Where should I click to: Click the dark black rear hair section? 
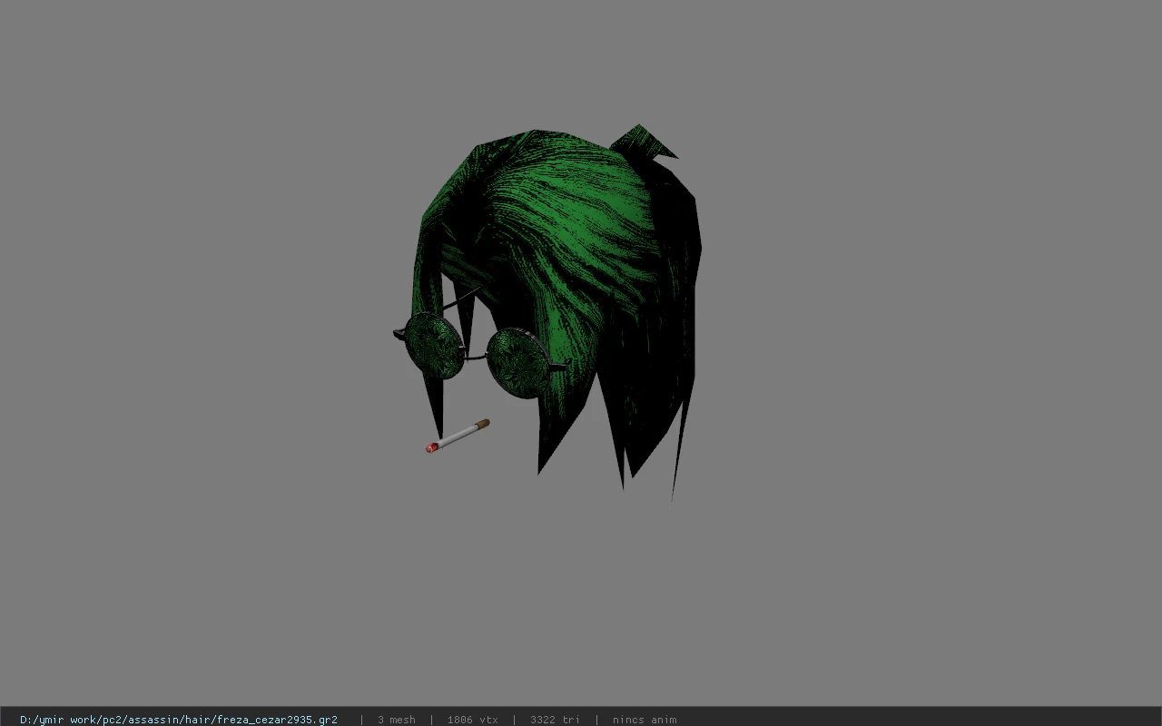667,318
